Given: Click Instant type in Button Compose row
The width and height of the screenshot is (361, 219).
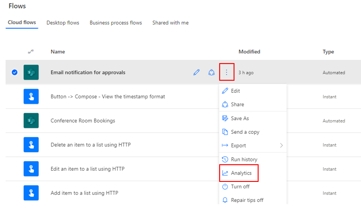Looking at the screenshot, I should click(329, 97).
